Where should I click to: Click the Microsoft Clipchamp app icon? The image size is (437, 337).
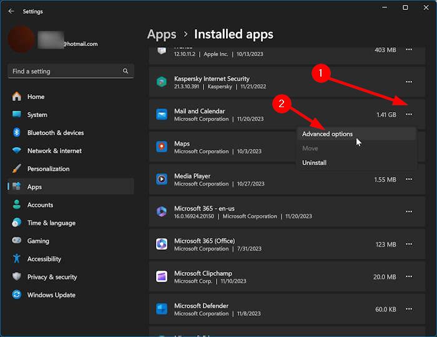pos(162,277)
